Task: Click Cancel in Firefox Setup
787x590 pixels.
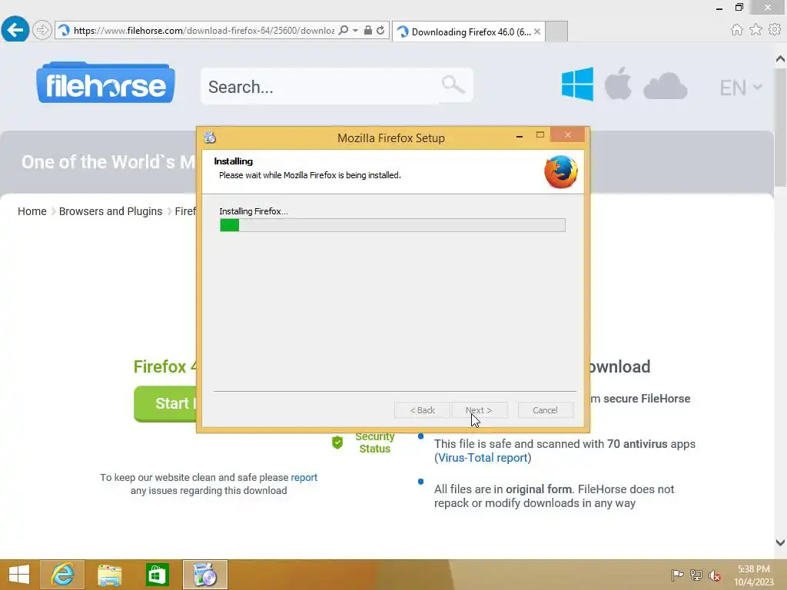Action: click(x=545, y=410)
